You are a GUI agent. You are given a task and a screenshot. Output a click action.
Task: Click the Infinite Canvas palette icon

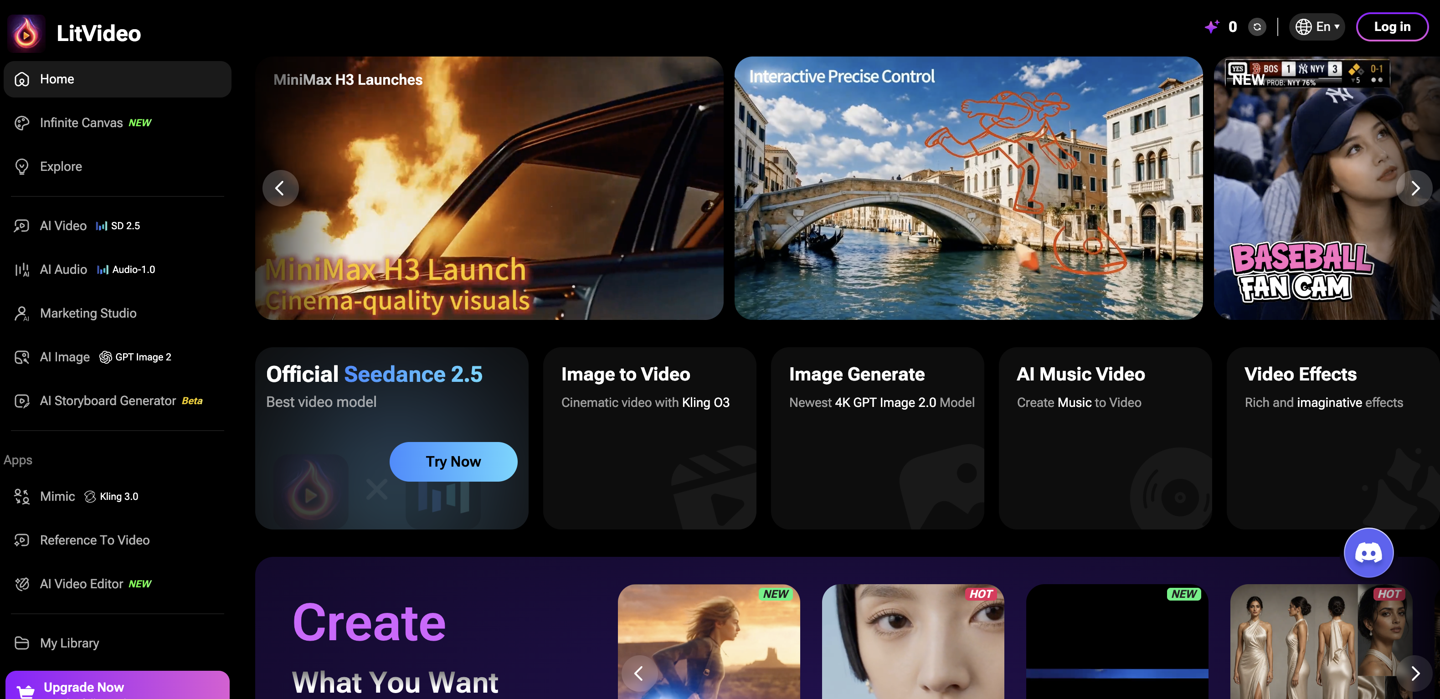pos(22,123)
